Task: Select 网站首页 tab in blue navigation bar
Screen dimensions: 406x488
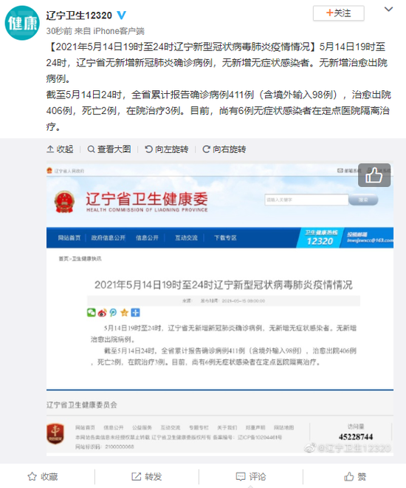Action: [69, 238]
